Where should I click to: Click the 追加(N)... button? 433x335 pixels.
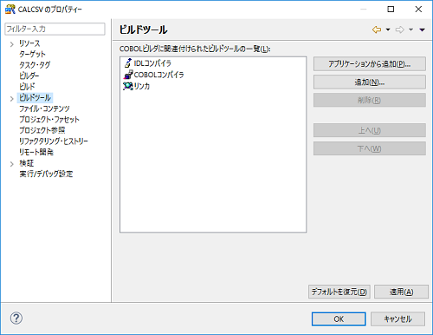tap(370, 82)
